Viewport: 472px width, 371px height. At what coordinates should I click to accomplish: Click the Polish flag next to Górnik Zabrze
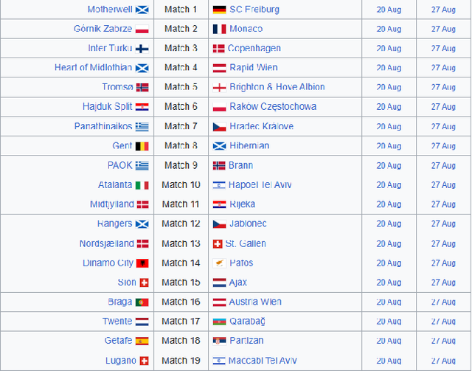[x=142, y=30]
